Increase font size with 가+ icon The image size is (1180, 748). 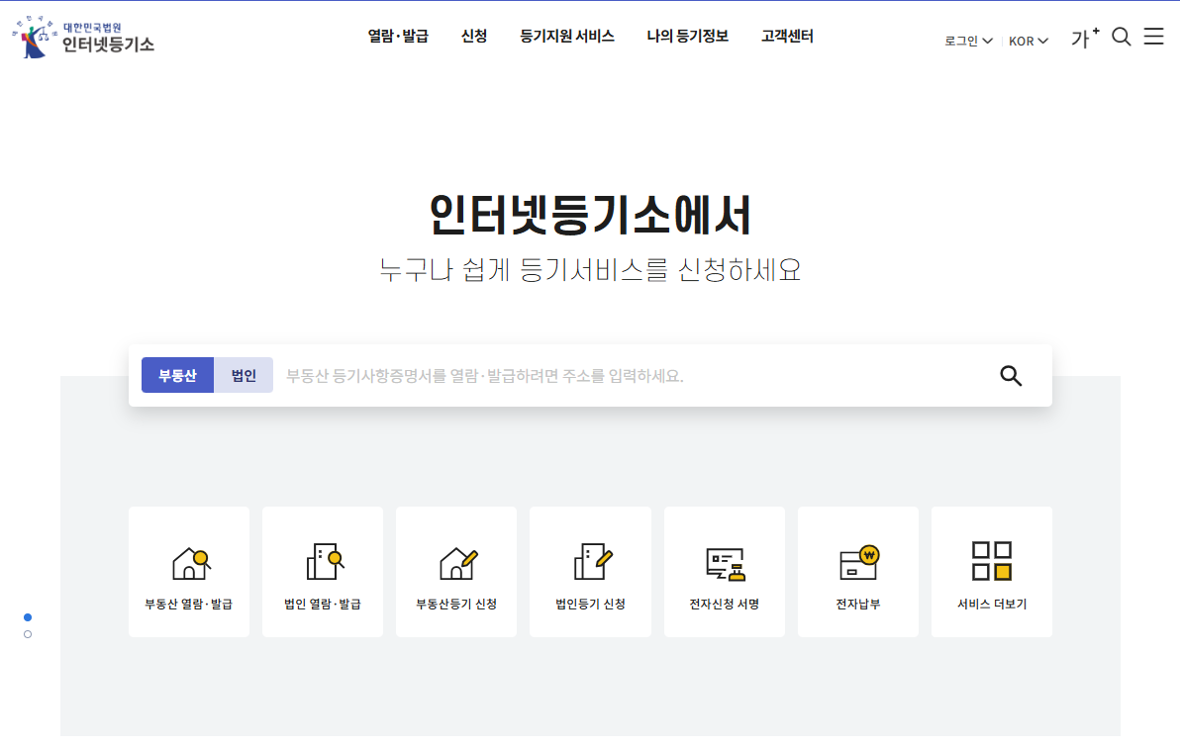(x=1085, y=38)
